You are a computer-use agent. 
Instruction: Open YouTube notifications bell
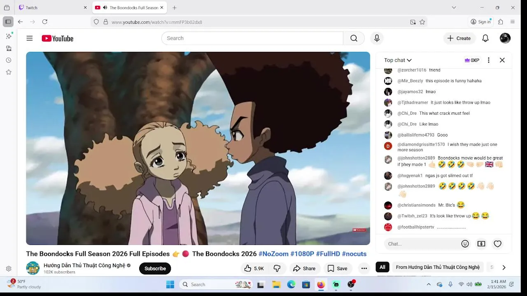coord(485,38)
